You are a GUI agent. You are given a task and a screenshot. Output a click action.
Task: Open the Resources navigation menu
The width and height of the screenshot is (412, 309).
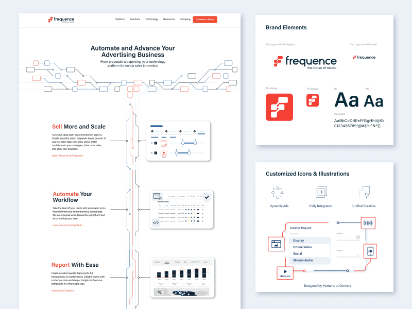point(169,19)
